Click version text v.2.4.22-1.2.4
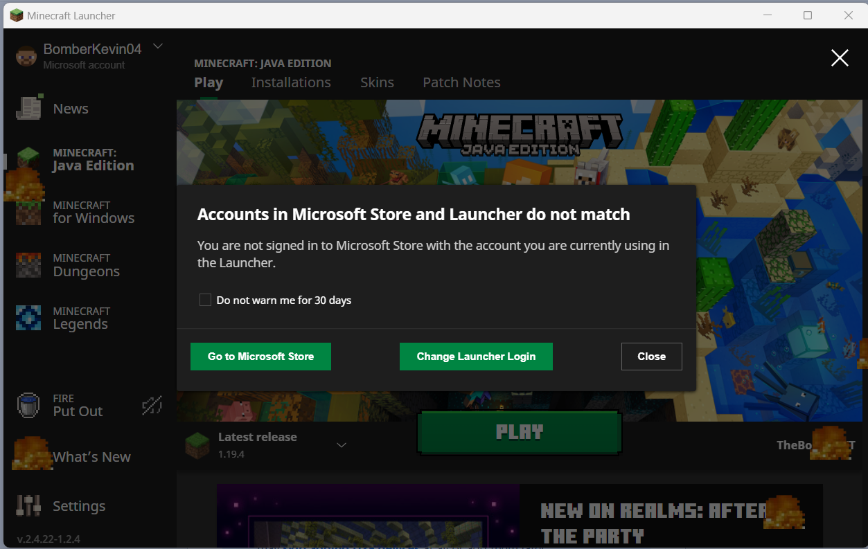The width and height of the screenshot is (868, 549). click(x=48, y=539)
